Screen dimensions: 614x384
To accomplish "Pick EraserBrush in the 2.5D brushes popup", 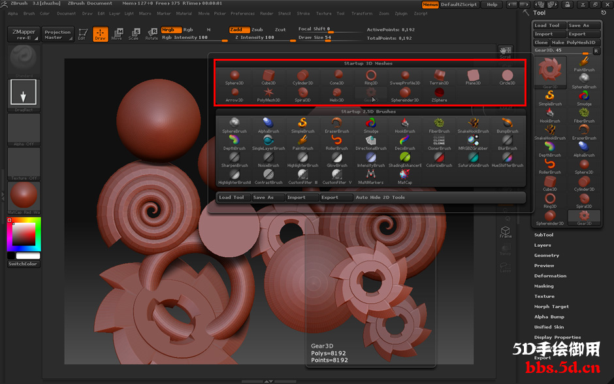I will pos(337,125).
